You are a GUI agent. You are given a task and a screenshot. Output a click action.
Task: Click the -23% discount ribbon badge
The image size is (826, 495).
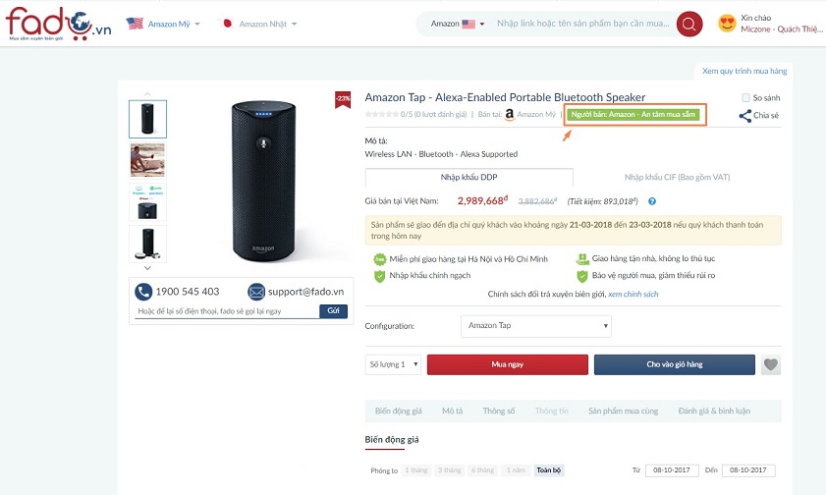(343, 99)
